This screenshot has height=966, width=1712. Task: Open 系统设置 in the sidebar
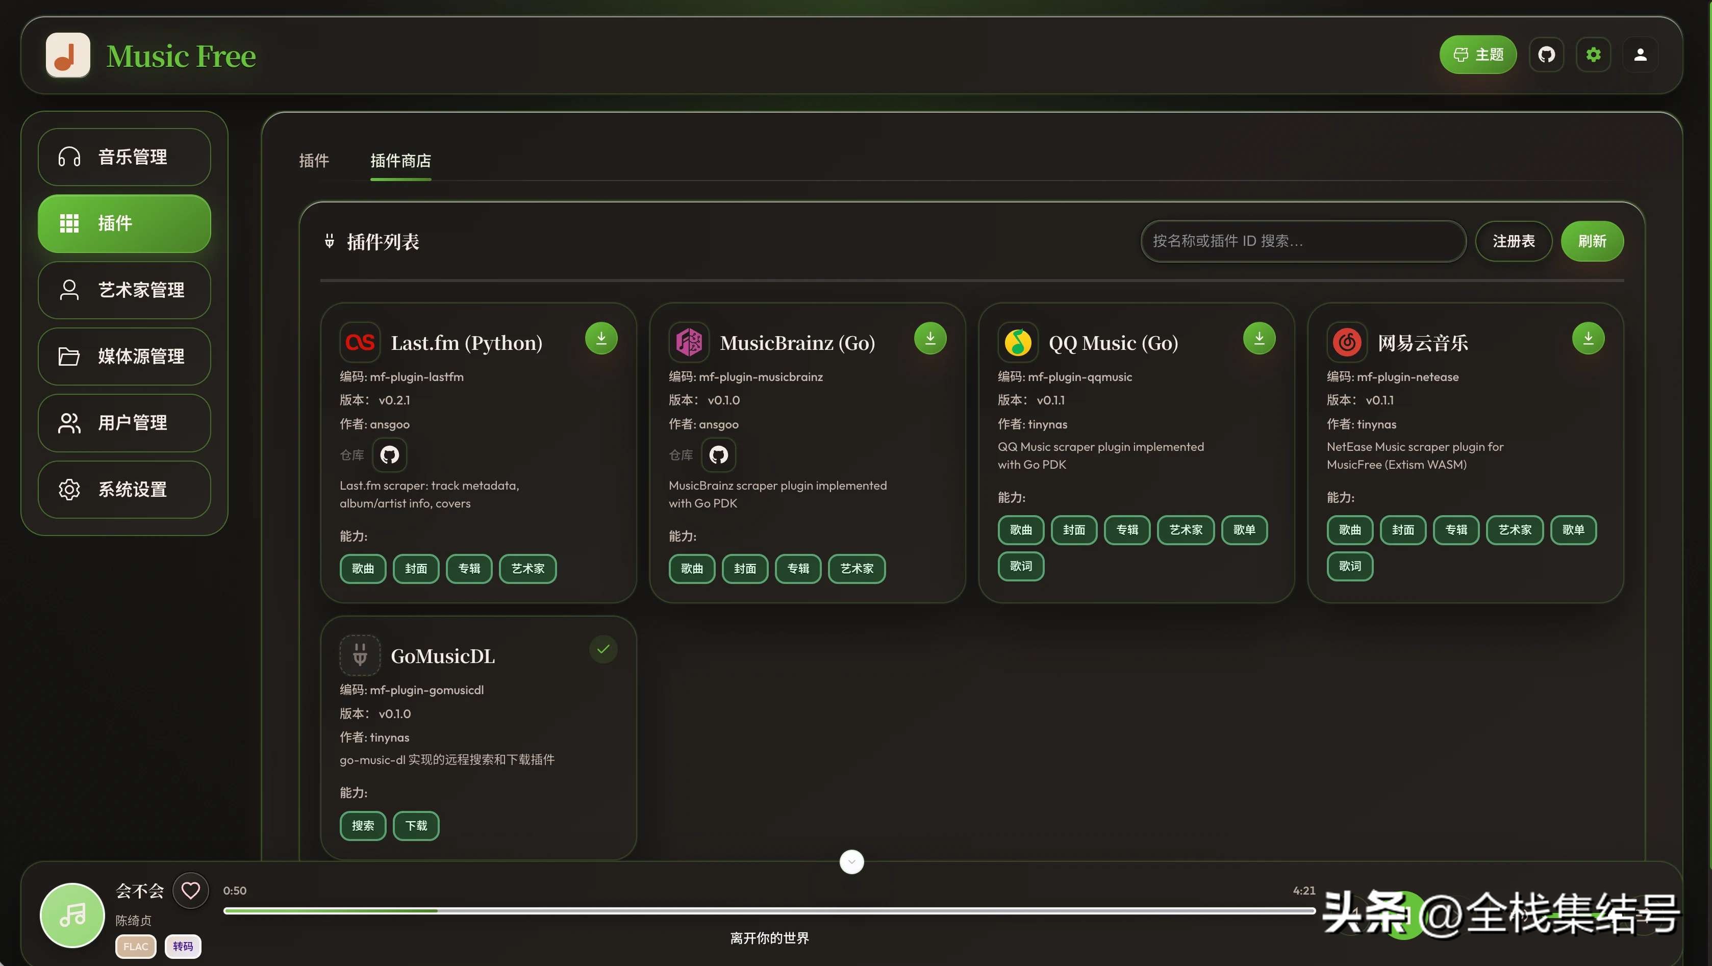point(124,490)
